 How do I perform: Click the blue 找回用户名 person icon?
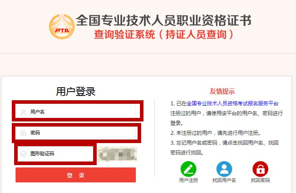224,169
